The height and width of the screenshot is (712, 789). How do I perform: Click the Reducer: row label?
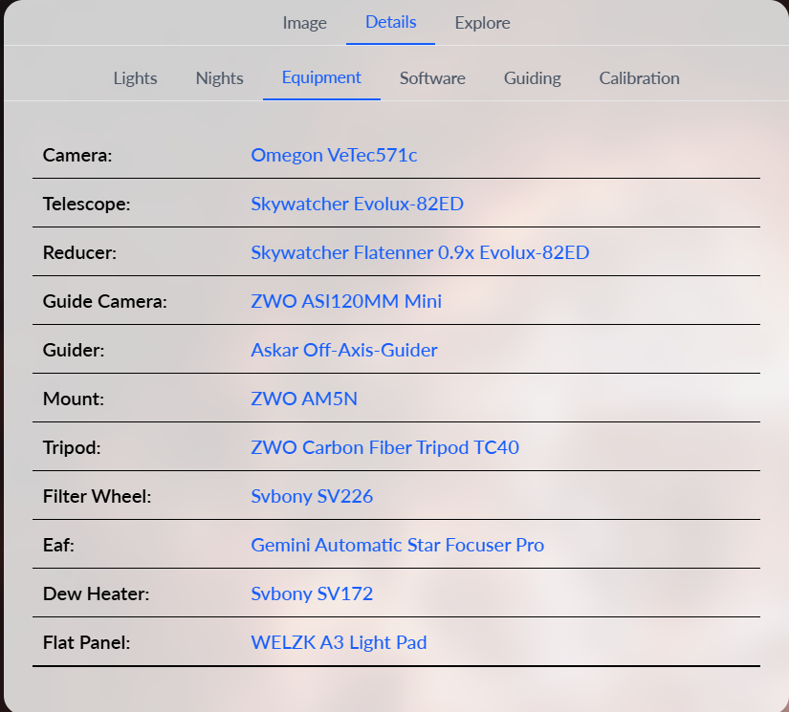point(79,252)
